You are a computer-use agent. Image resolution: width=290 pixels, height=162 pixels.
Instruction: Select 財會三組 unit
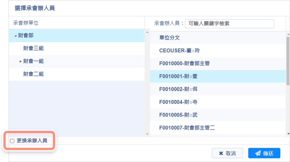(x=33, y=48)
